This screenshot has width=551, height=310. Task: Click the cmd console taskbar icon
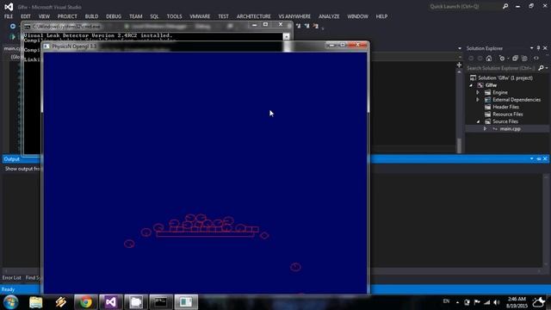click(161, 302)
